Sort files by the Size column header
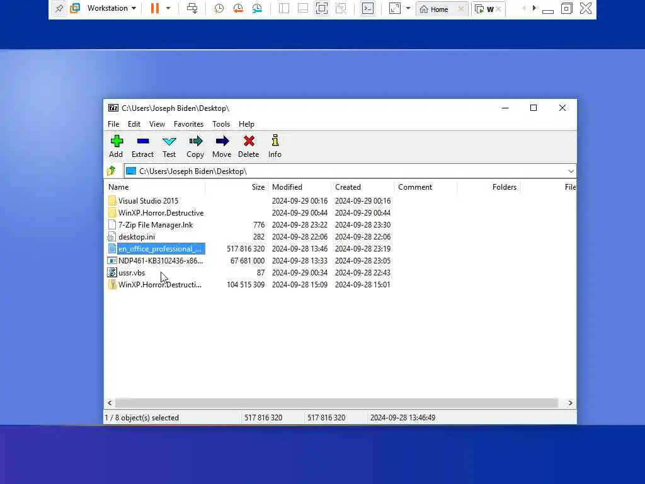Image resolution: width=645 pixels, height=484 pixels. (x=237, y=187)
